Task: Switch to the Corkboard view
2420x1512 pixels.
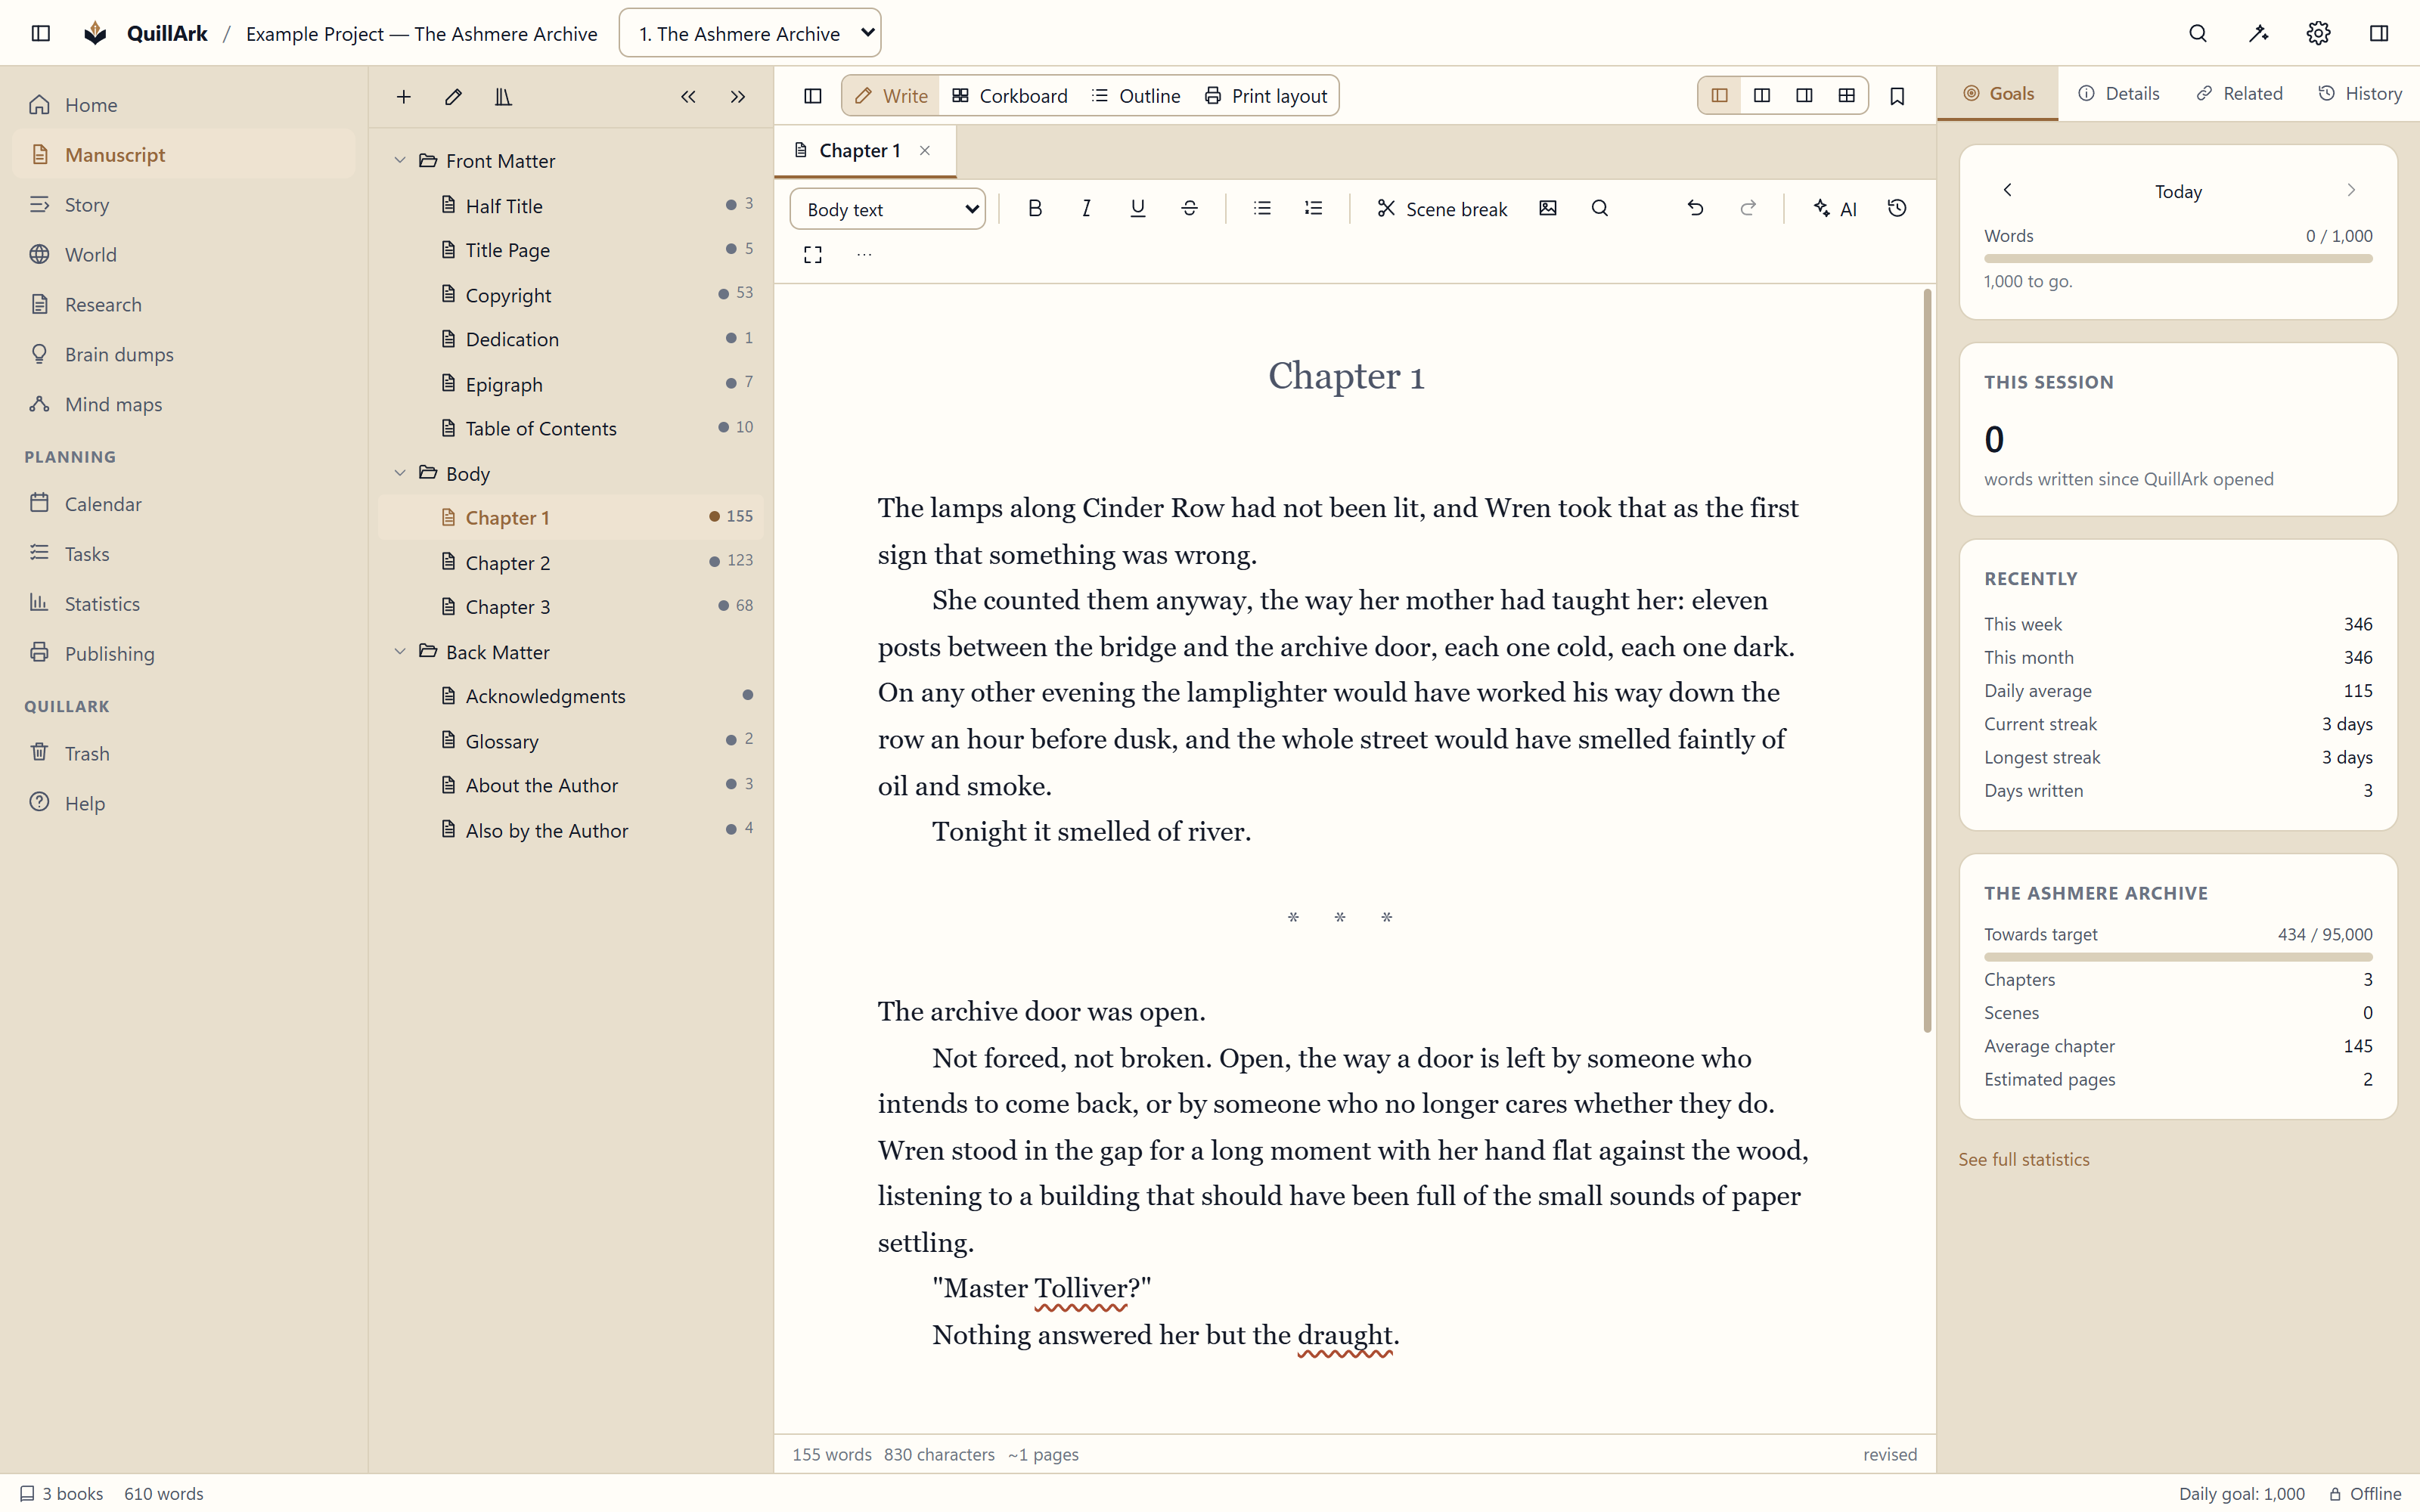Action: click(1010, 96)
